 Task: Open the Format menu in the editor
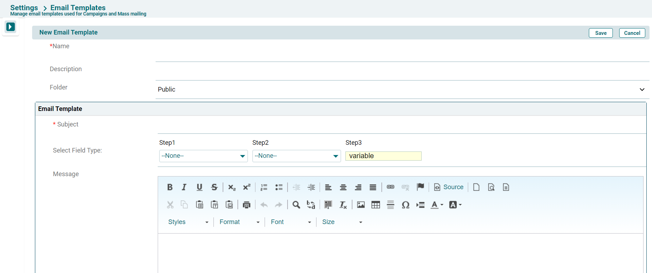[239, 222]
